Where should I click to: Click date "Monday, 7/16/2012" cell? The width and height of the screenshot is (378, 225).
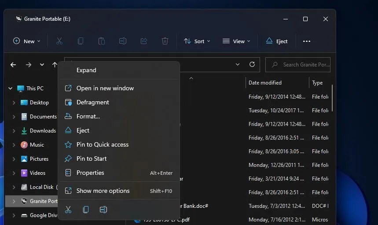277,220
